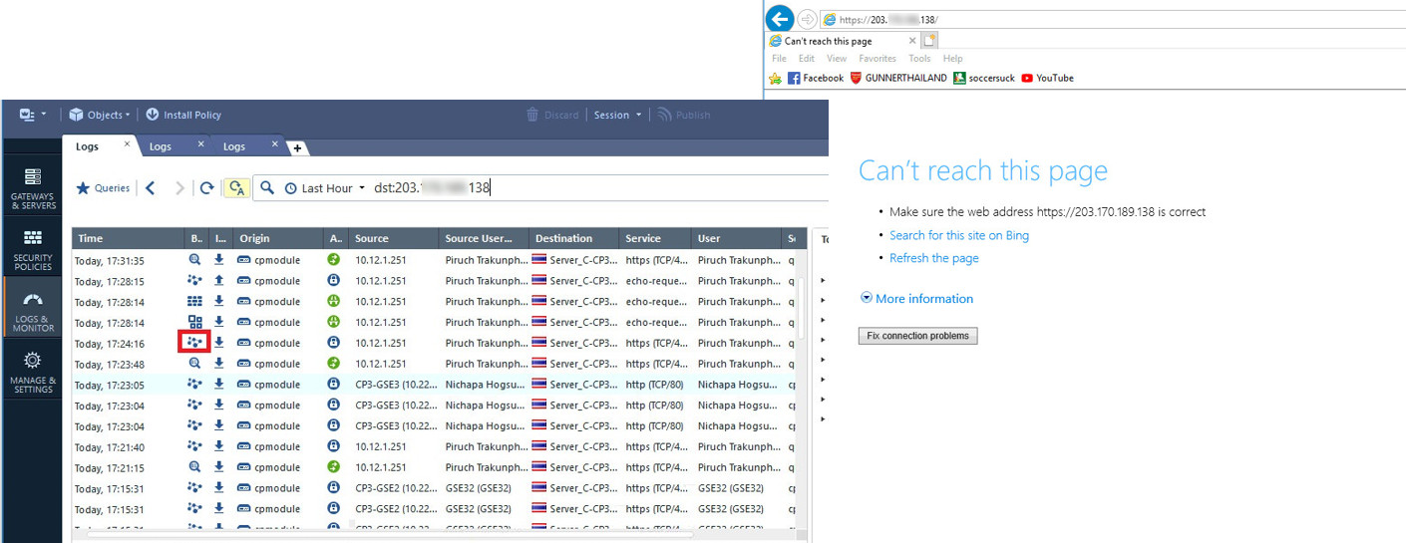1406x543 pixels.
Task: Open Manage & Settings in the sidebar
Action: (x=33, y=372)
